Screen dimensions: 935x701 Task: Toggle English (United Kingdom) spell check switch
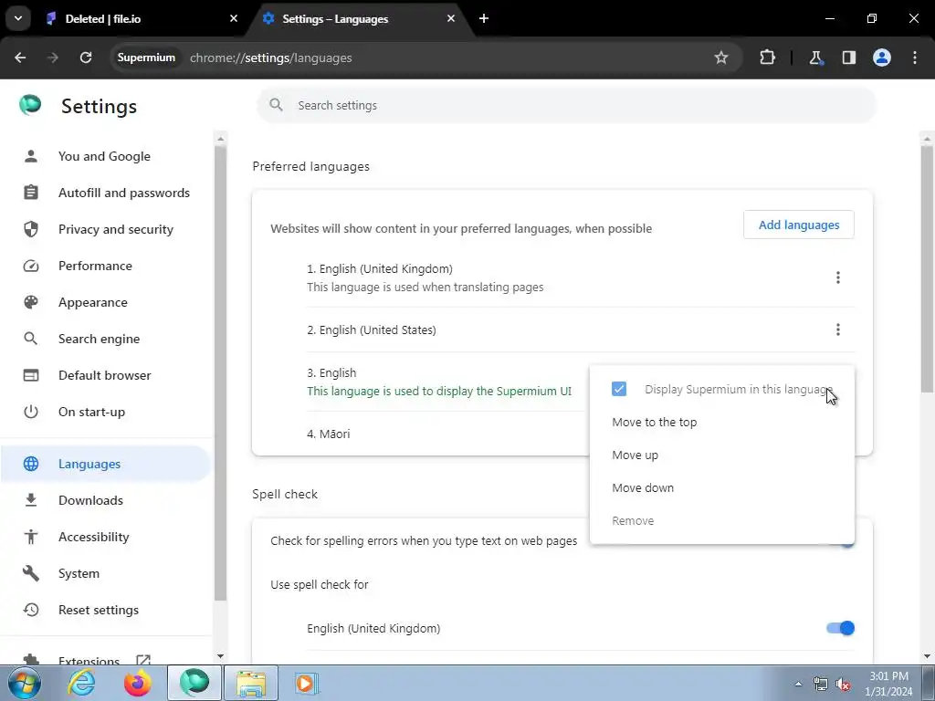point(840,628)
